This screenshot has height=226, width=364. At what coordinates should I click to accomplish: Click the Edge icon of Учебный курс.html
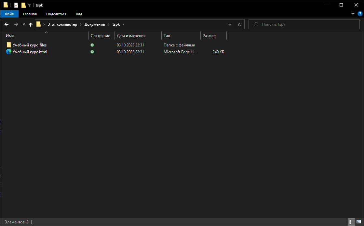pos(9,52)
